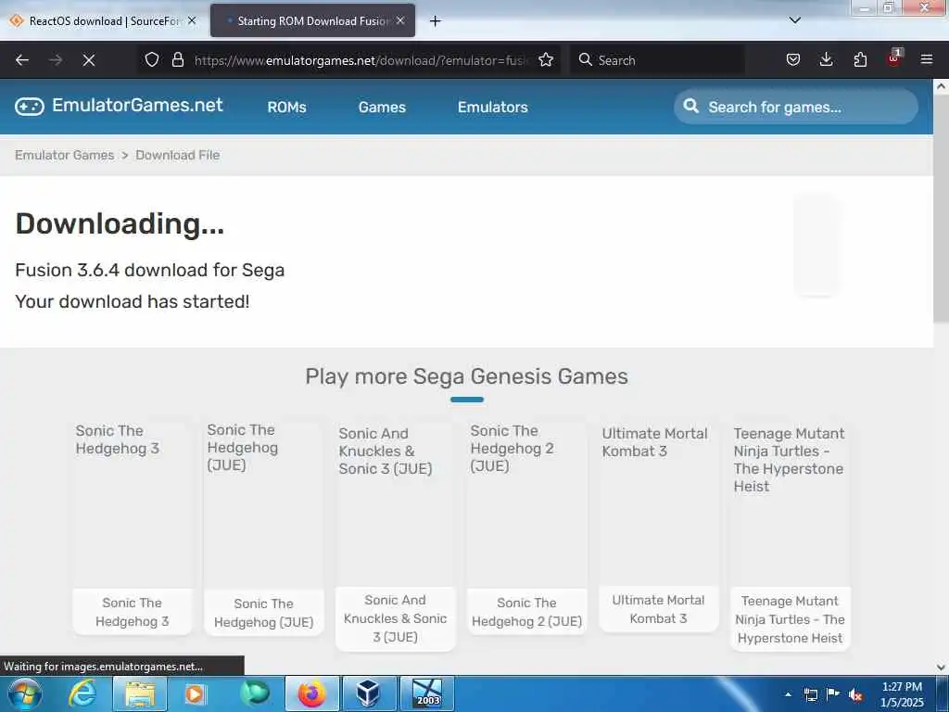This screenshot has height=712, width=949.
Task: Click Sonic The Hedgehog 2 (JUE) caption
Action: (x=526, y=612)
